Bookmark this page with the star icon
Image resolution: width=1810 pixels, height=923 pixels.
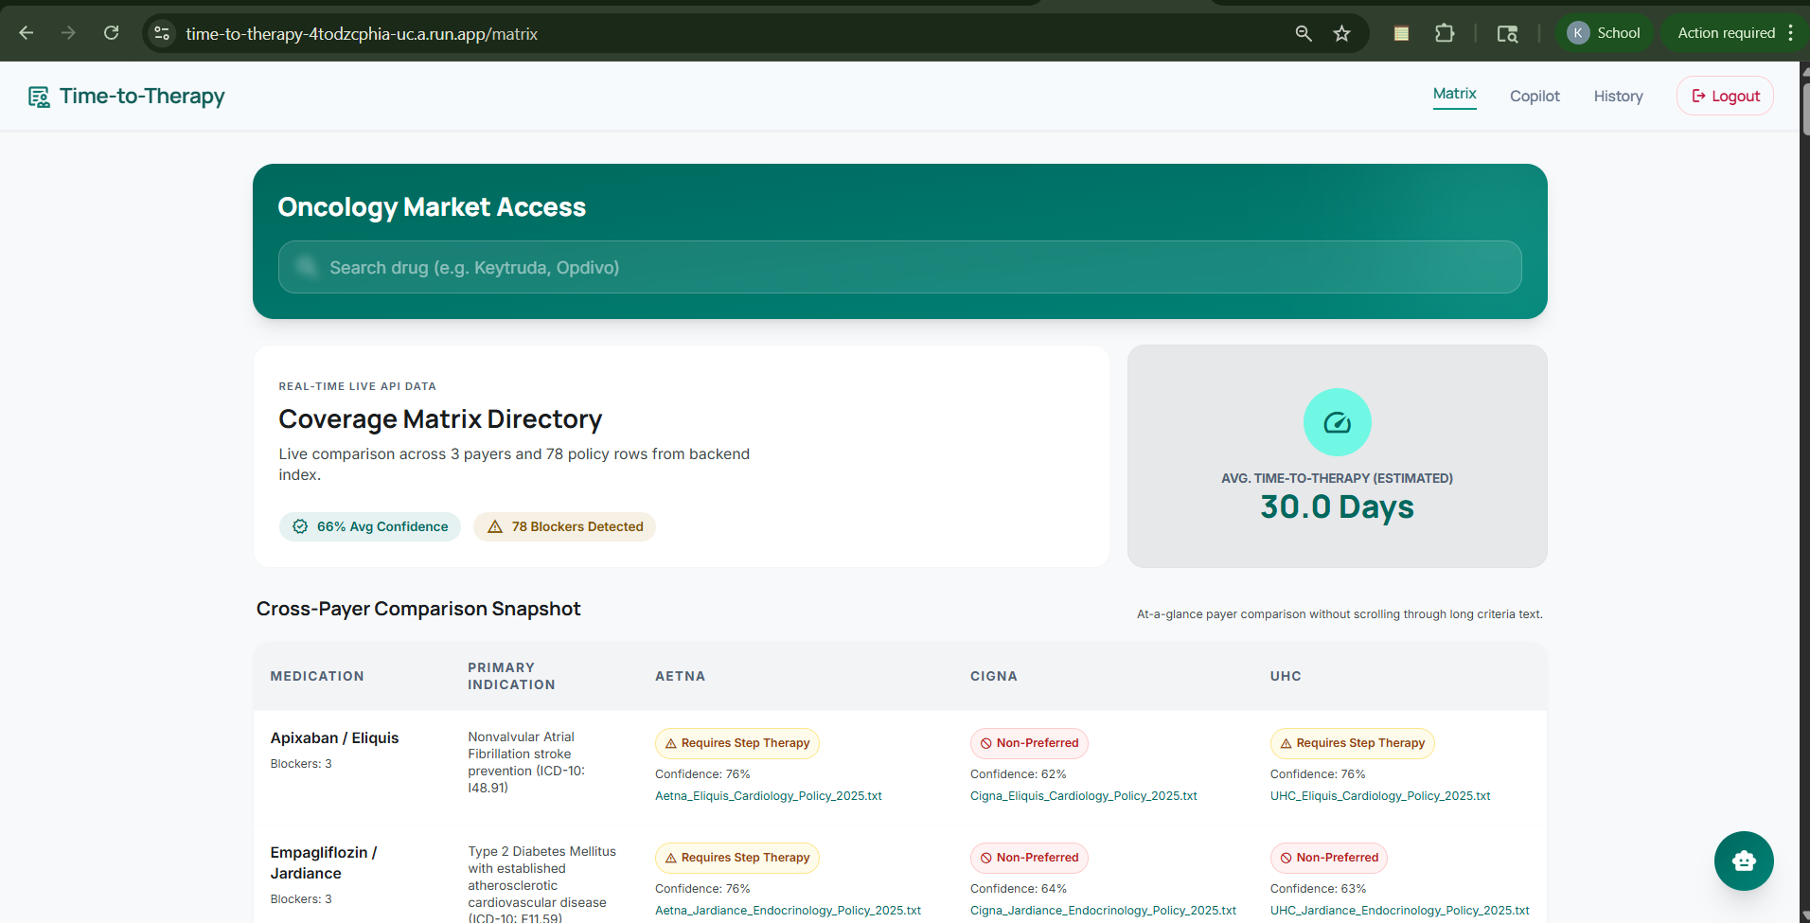point(1341,33)
